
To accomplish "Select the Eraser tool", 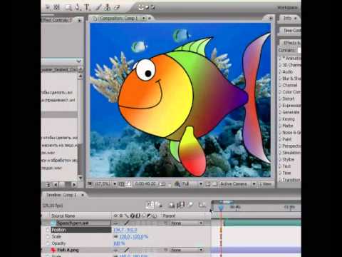I will [117, 7].
